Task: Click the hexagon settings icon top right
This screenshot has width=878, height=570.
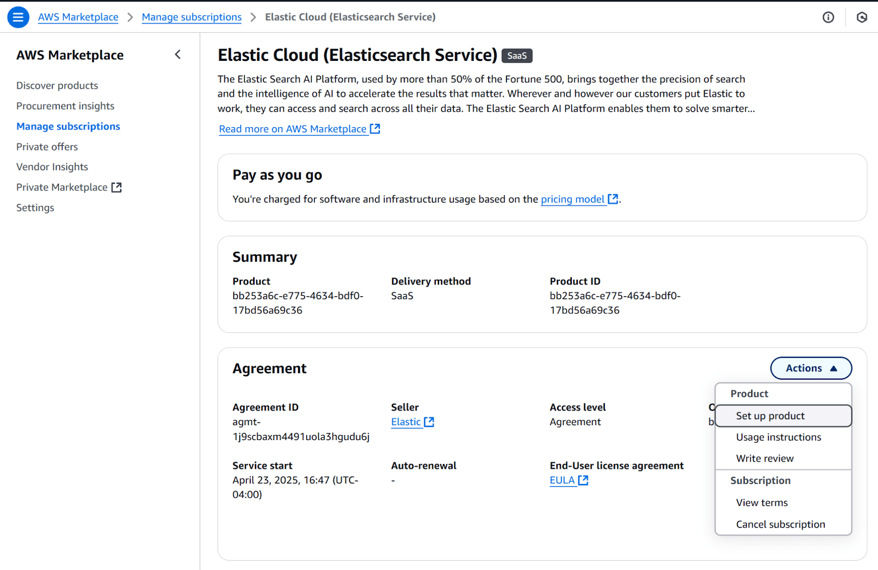Action: click(862, 18)
